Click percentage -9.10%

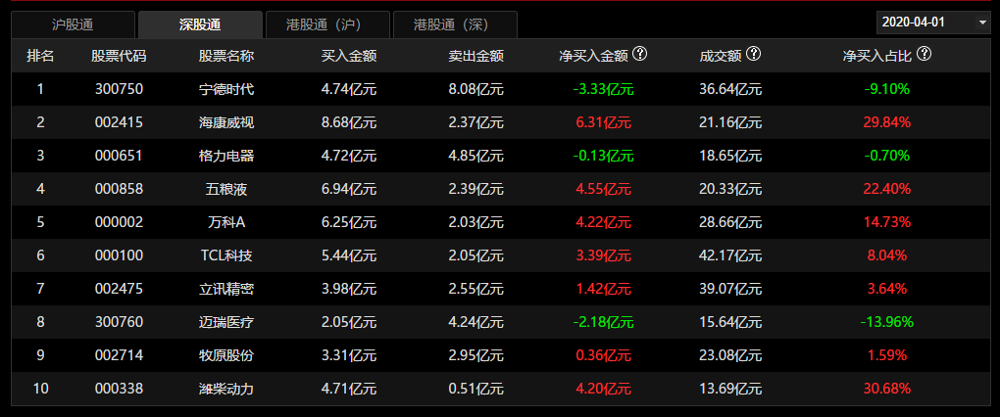(887, 89)
